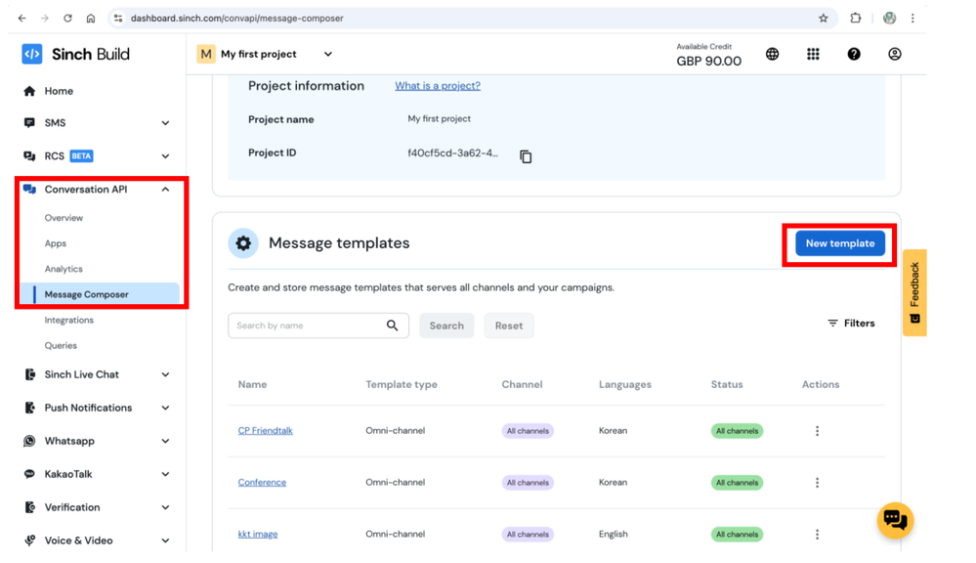The height and width of the screenshot is (563, 976).
Task: Collapse the Conversation API section
Action: [165, 190]
